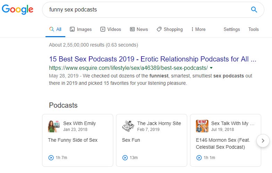Click the 'About 2,55,00,000 results' text
The width and height of the screenshot is (272, 173).
click(93, 45)
